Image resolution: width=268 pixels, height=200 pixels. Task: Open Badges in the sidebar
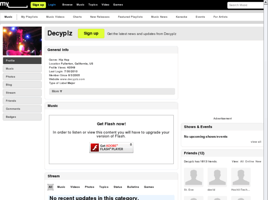click(22, 117)
